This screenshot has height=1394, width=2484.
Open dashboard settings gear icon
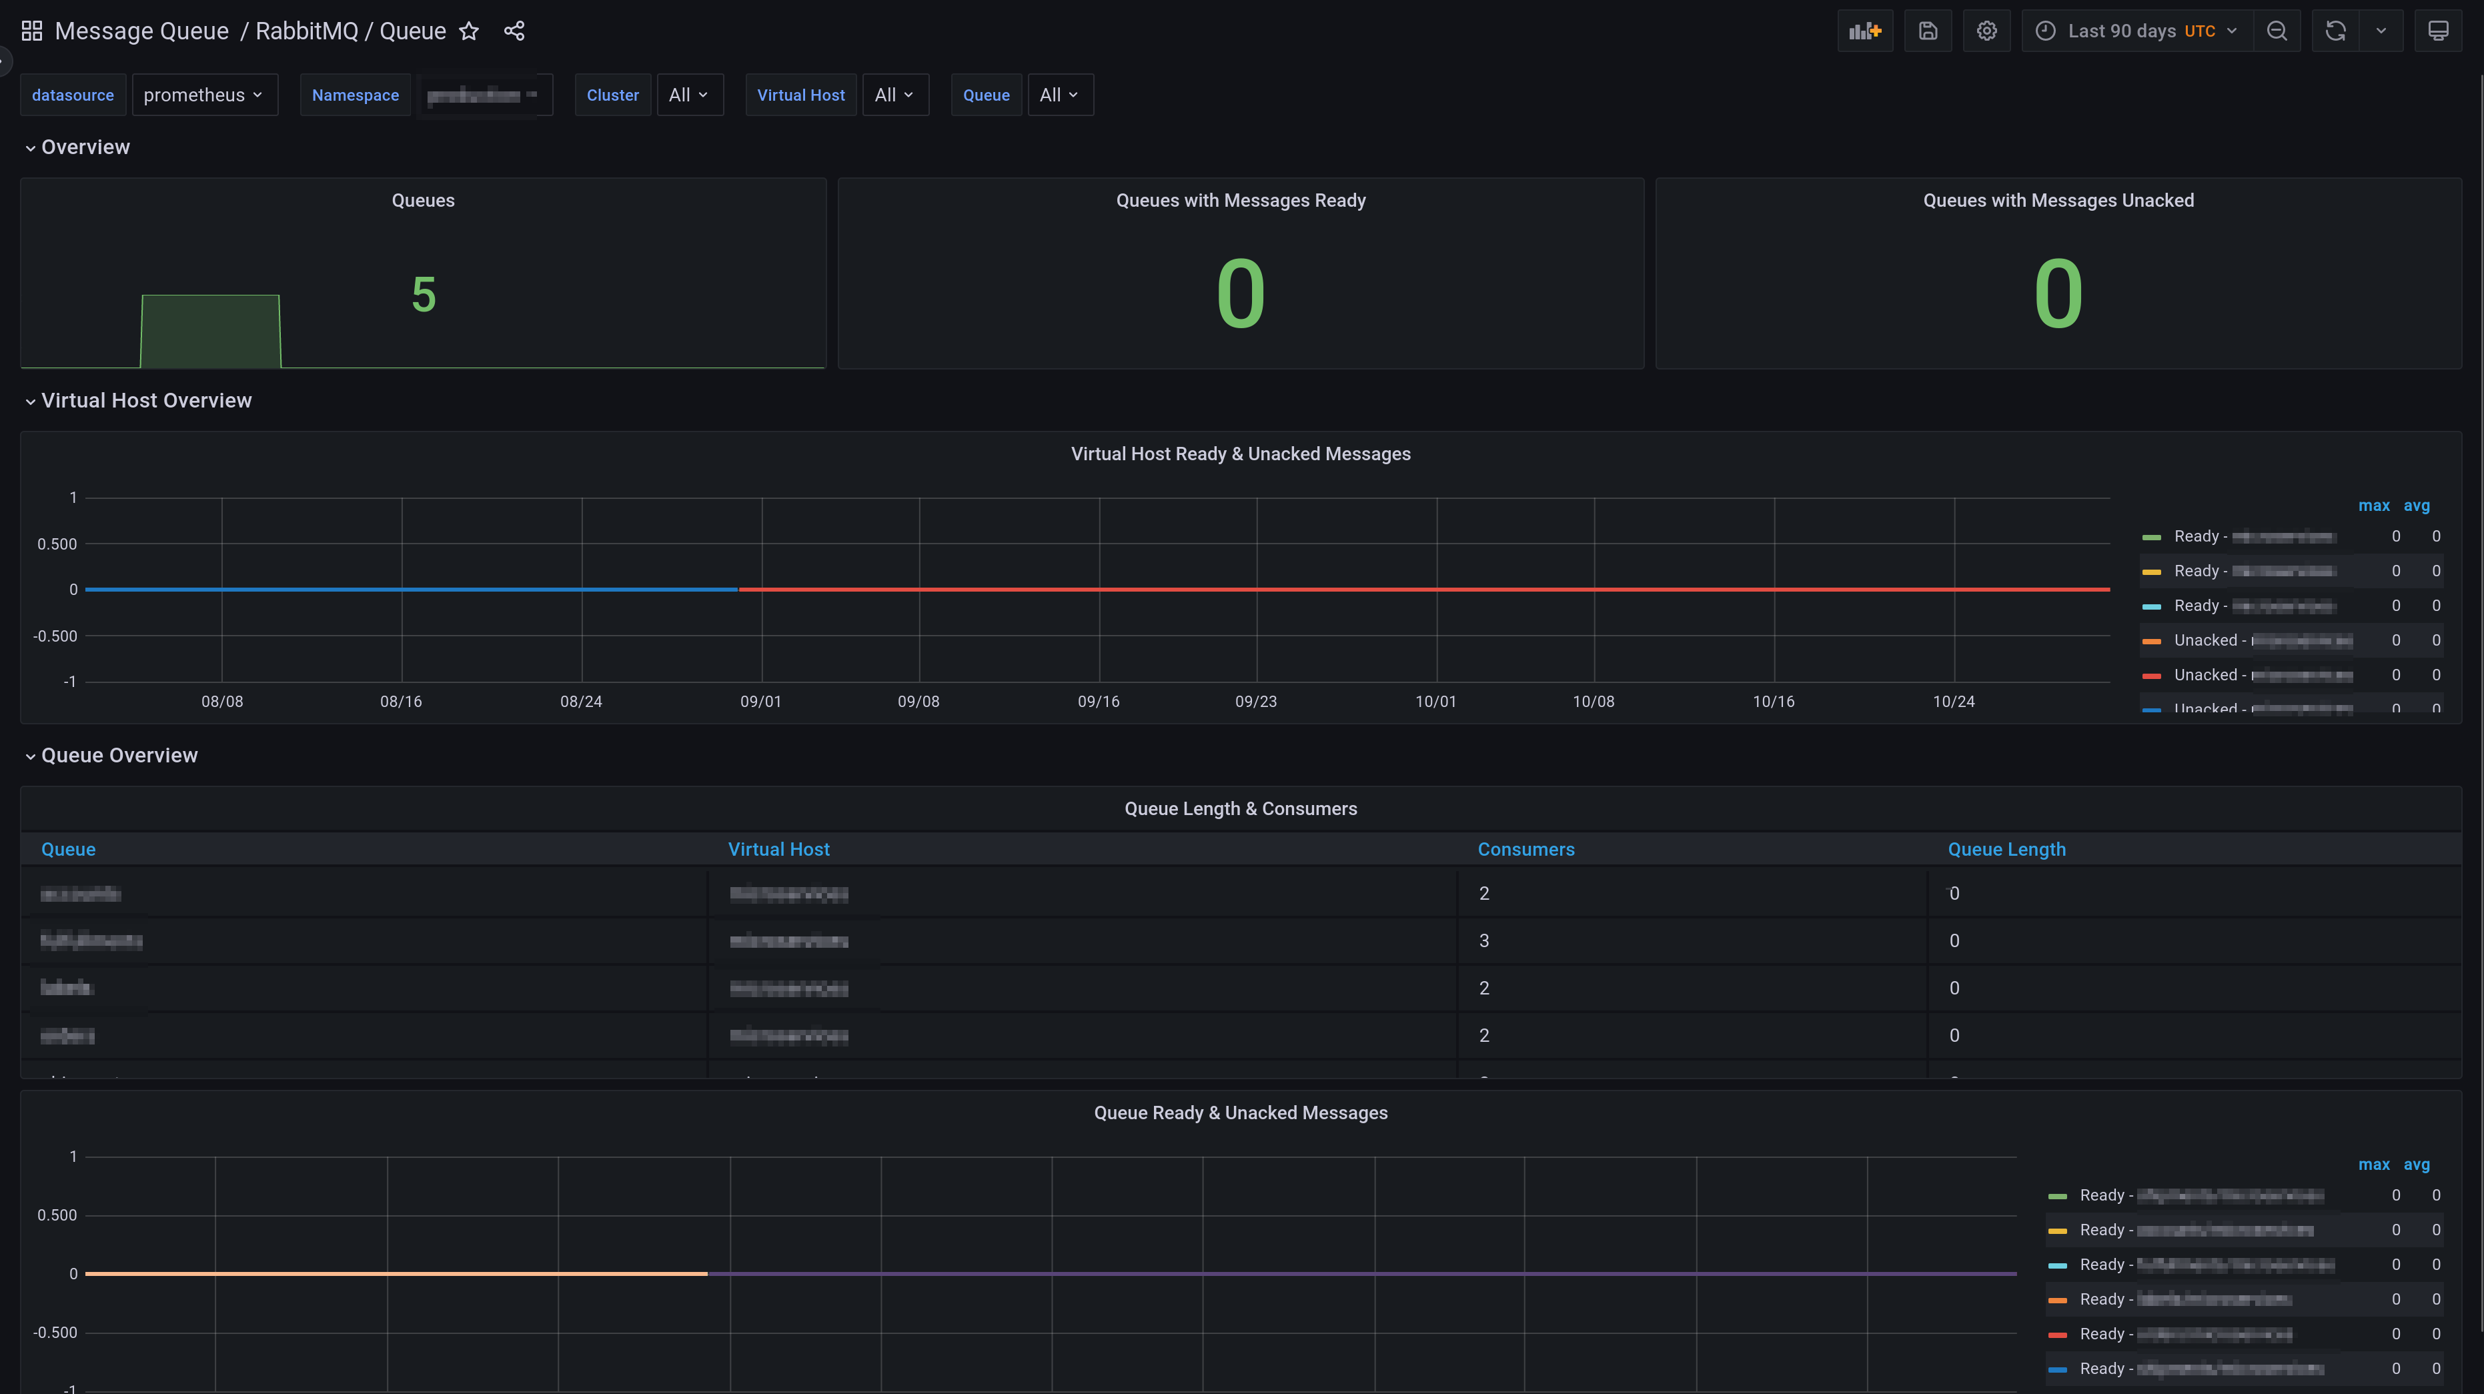pos(1986,31)
